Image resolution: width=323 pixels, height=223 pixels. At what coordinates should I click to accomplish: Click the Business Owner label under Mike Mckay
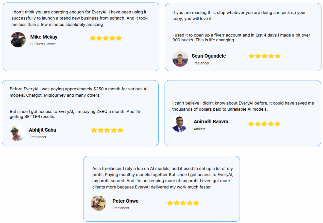pos(43,44)
